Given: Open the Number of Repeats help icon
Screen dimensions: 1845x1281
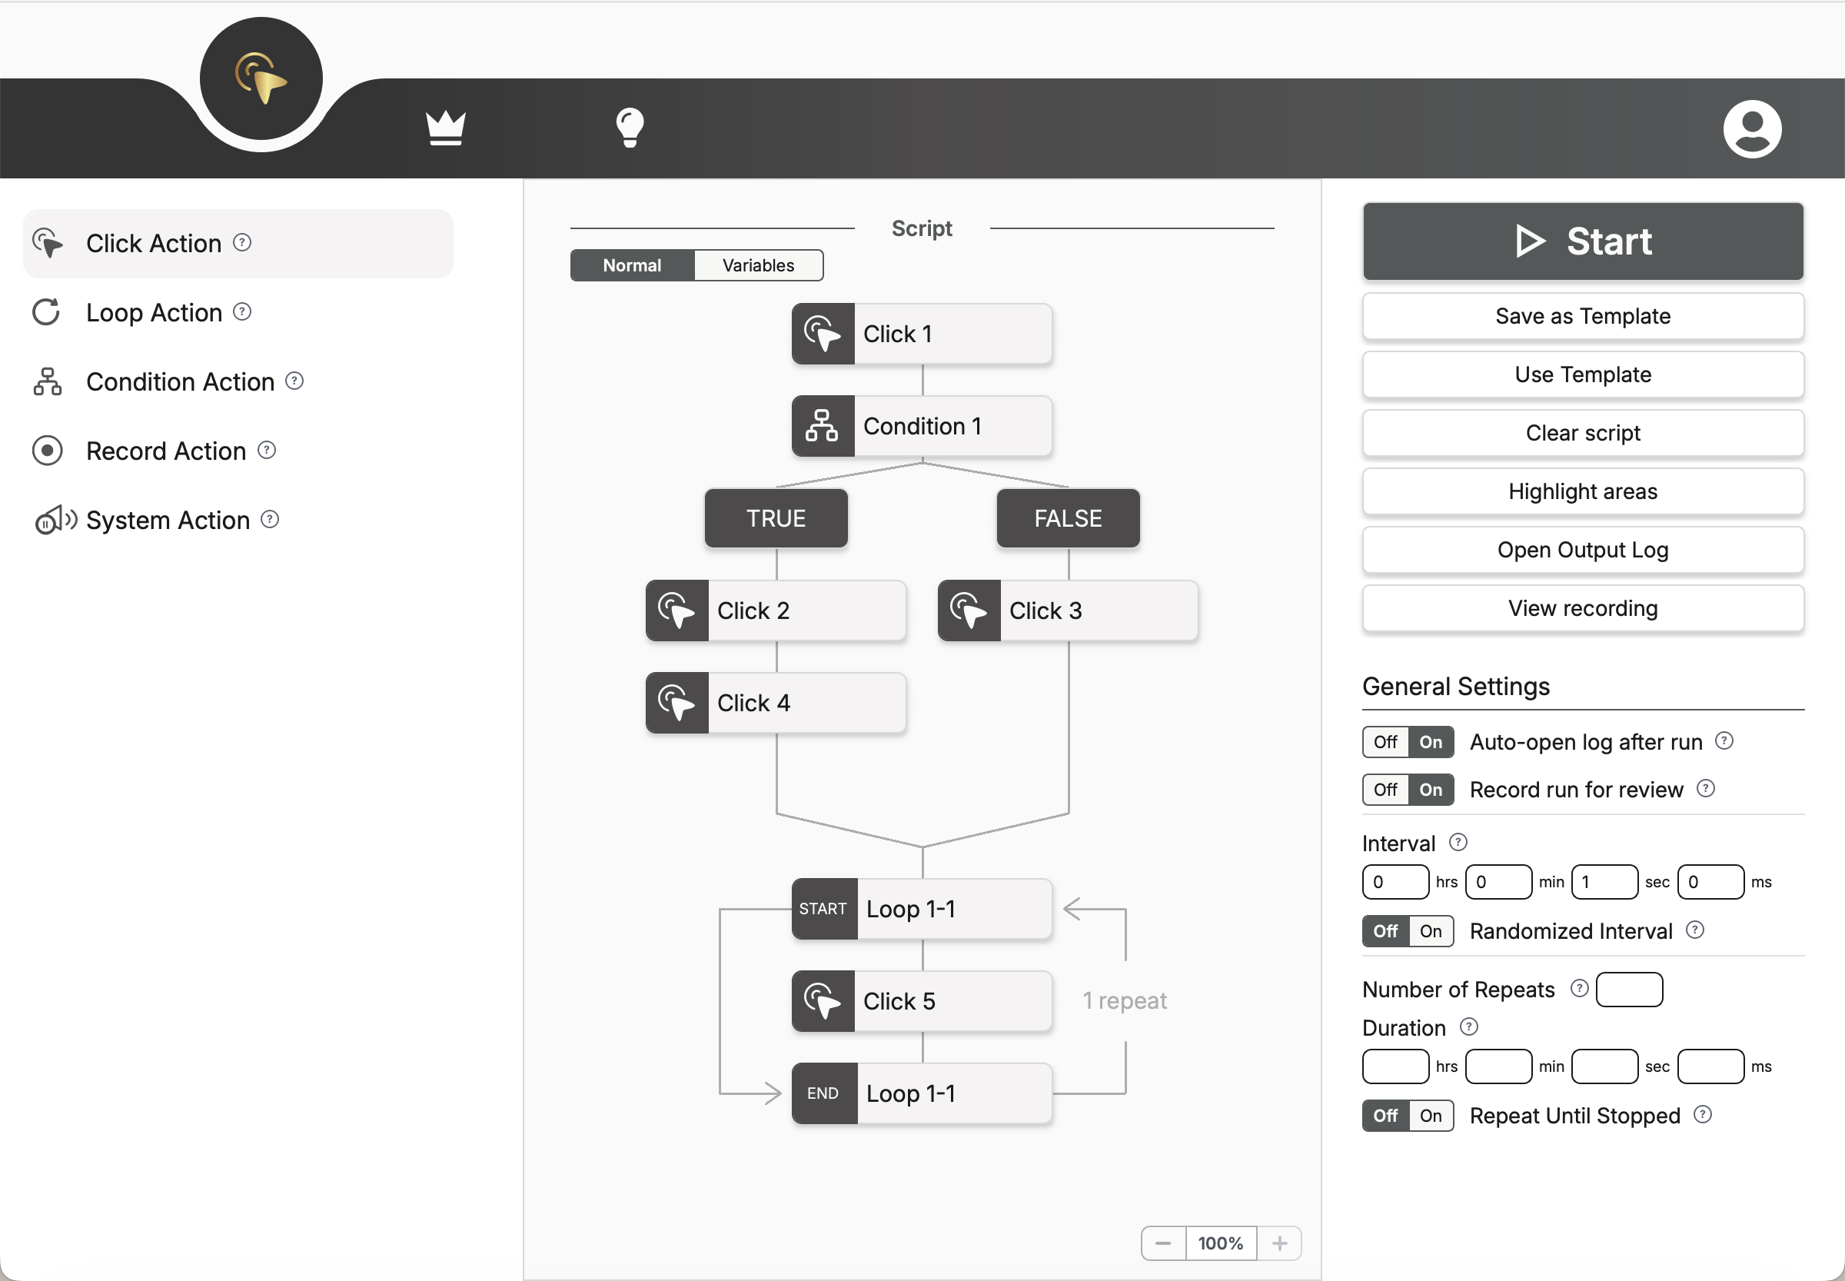Looking at the screenshot, I should click(x=1579, y=989).
